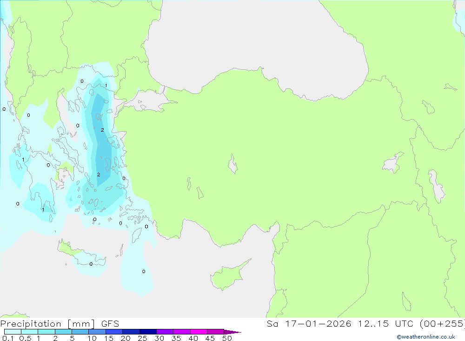Click the 'Precipitation [mm] GFS' title text
465x341 pixels.
tap(60, 324)
